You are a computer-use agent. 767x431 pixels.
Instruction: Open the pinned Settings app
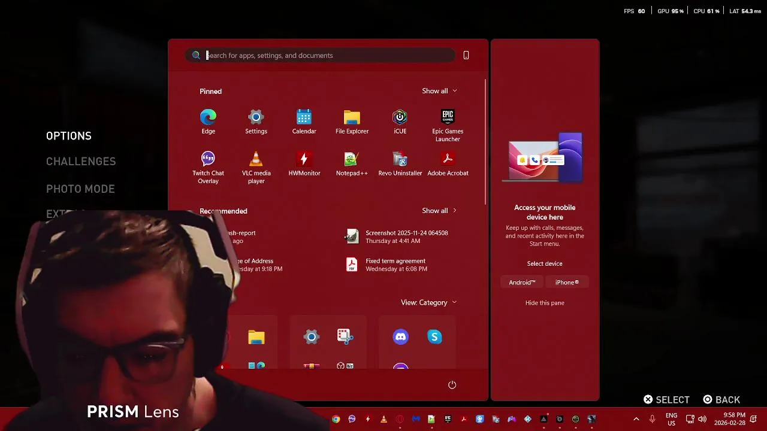point(256,122)
